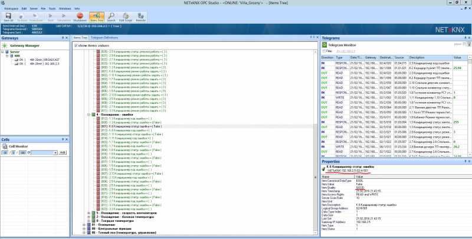Click the clear telegrams trash icon

click(468, 44)
